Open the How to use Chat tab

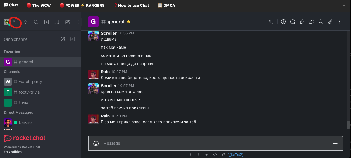(131, 5)
